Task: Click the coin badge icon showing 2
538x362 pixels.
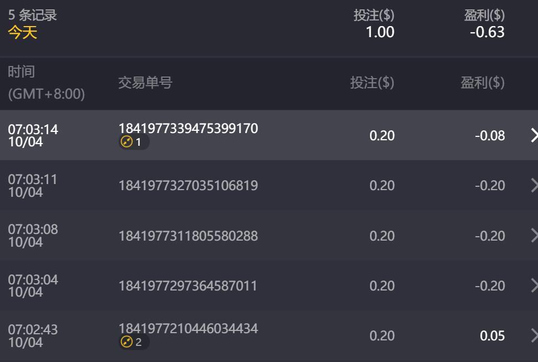Action: [128, 343]
